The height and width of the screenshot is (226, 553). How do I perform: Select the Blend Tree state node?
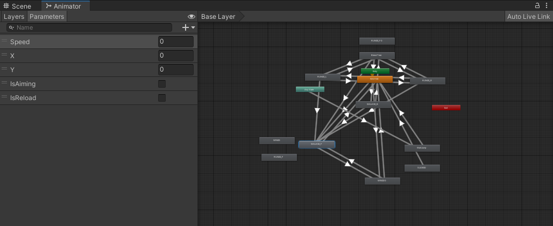(377, 56)
